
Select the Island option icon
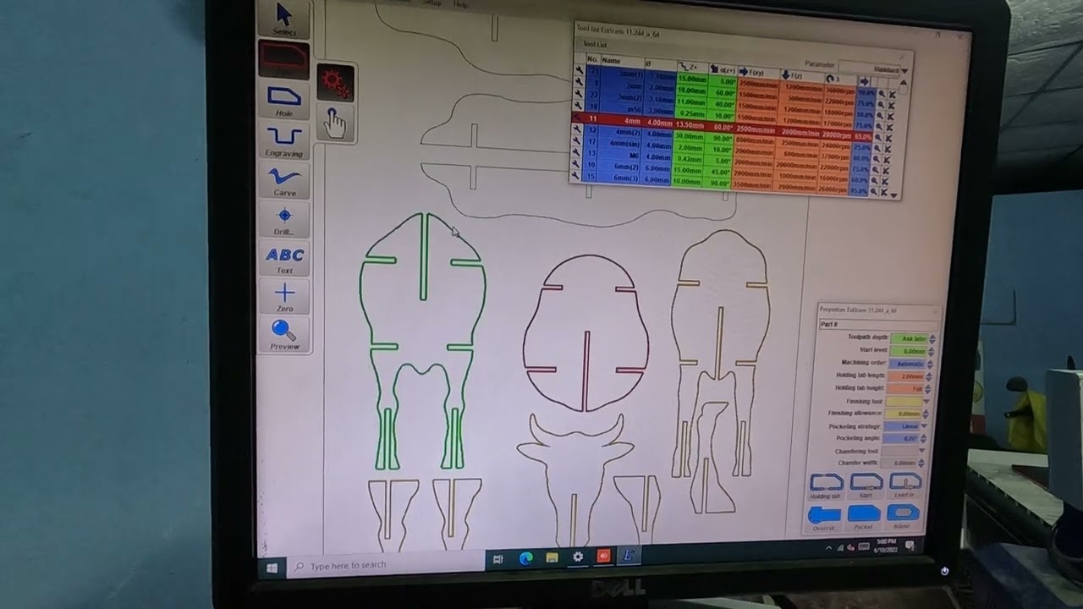[902, 515]
